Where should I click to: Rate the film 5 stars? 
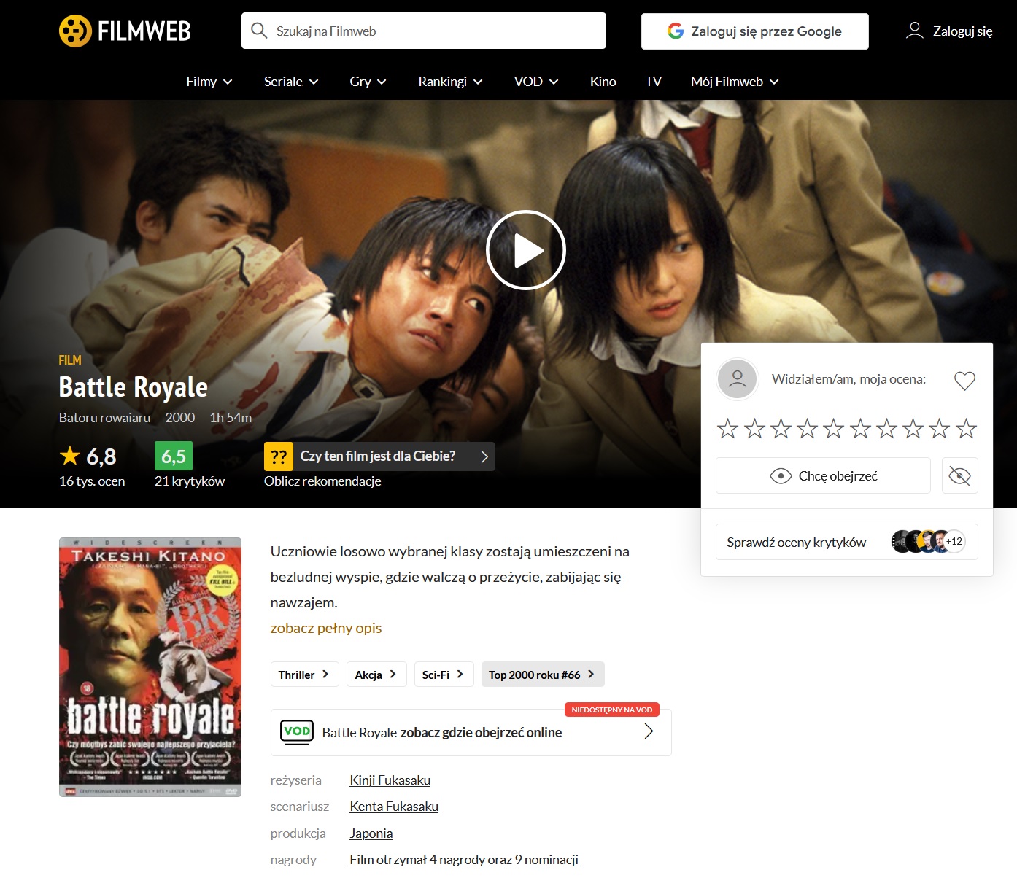pos(833,429)
